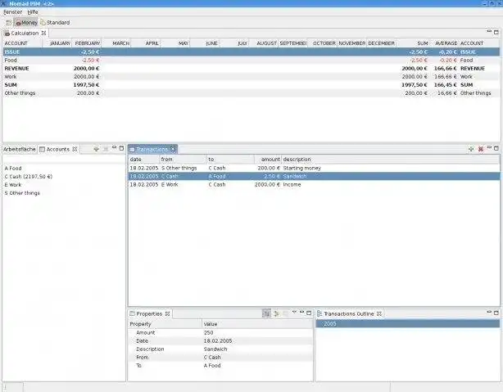Close the Accounts tab
Image resolution: width=503 pixels, height=392 pixels.
[75, 149]
